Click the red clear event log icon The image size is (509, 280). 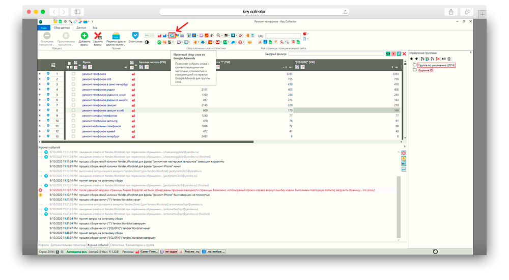pyautogui.click(x=404, y=153)
